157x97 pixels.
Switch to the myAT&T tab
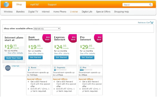point(35,5)
